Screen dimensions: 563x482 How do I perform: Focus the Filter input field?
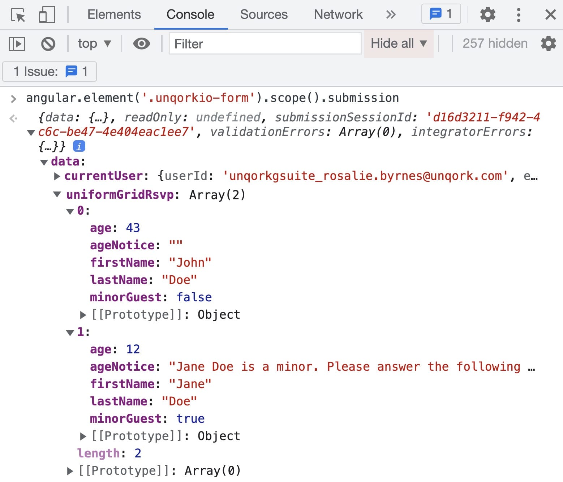click(x=265, y=44)
